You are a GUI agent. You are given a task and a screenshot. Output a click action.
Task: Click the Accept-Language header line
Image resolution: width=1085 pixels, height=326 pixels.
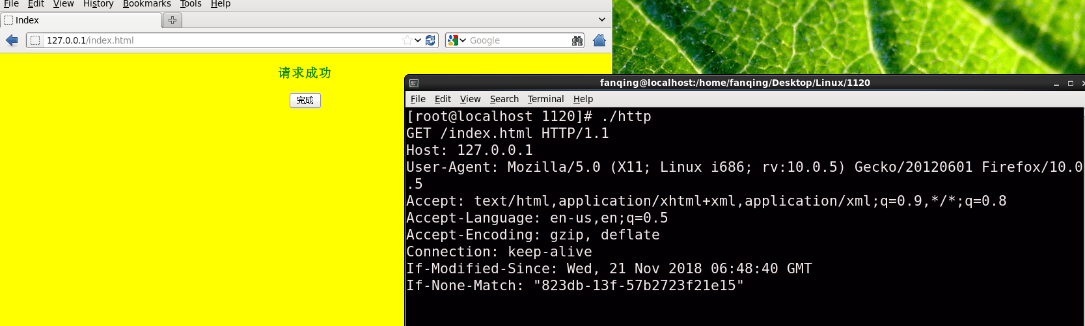pos(537,218)
